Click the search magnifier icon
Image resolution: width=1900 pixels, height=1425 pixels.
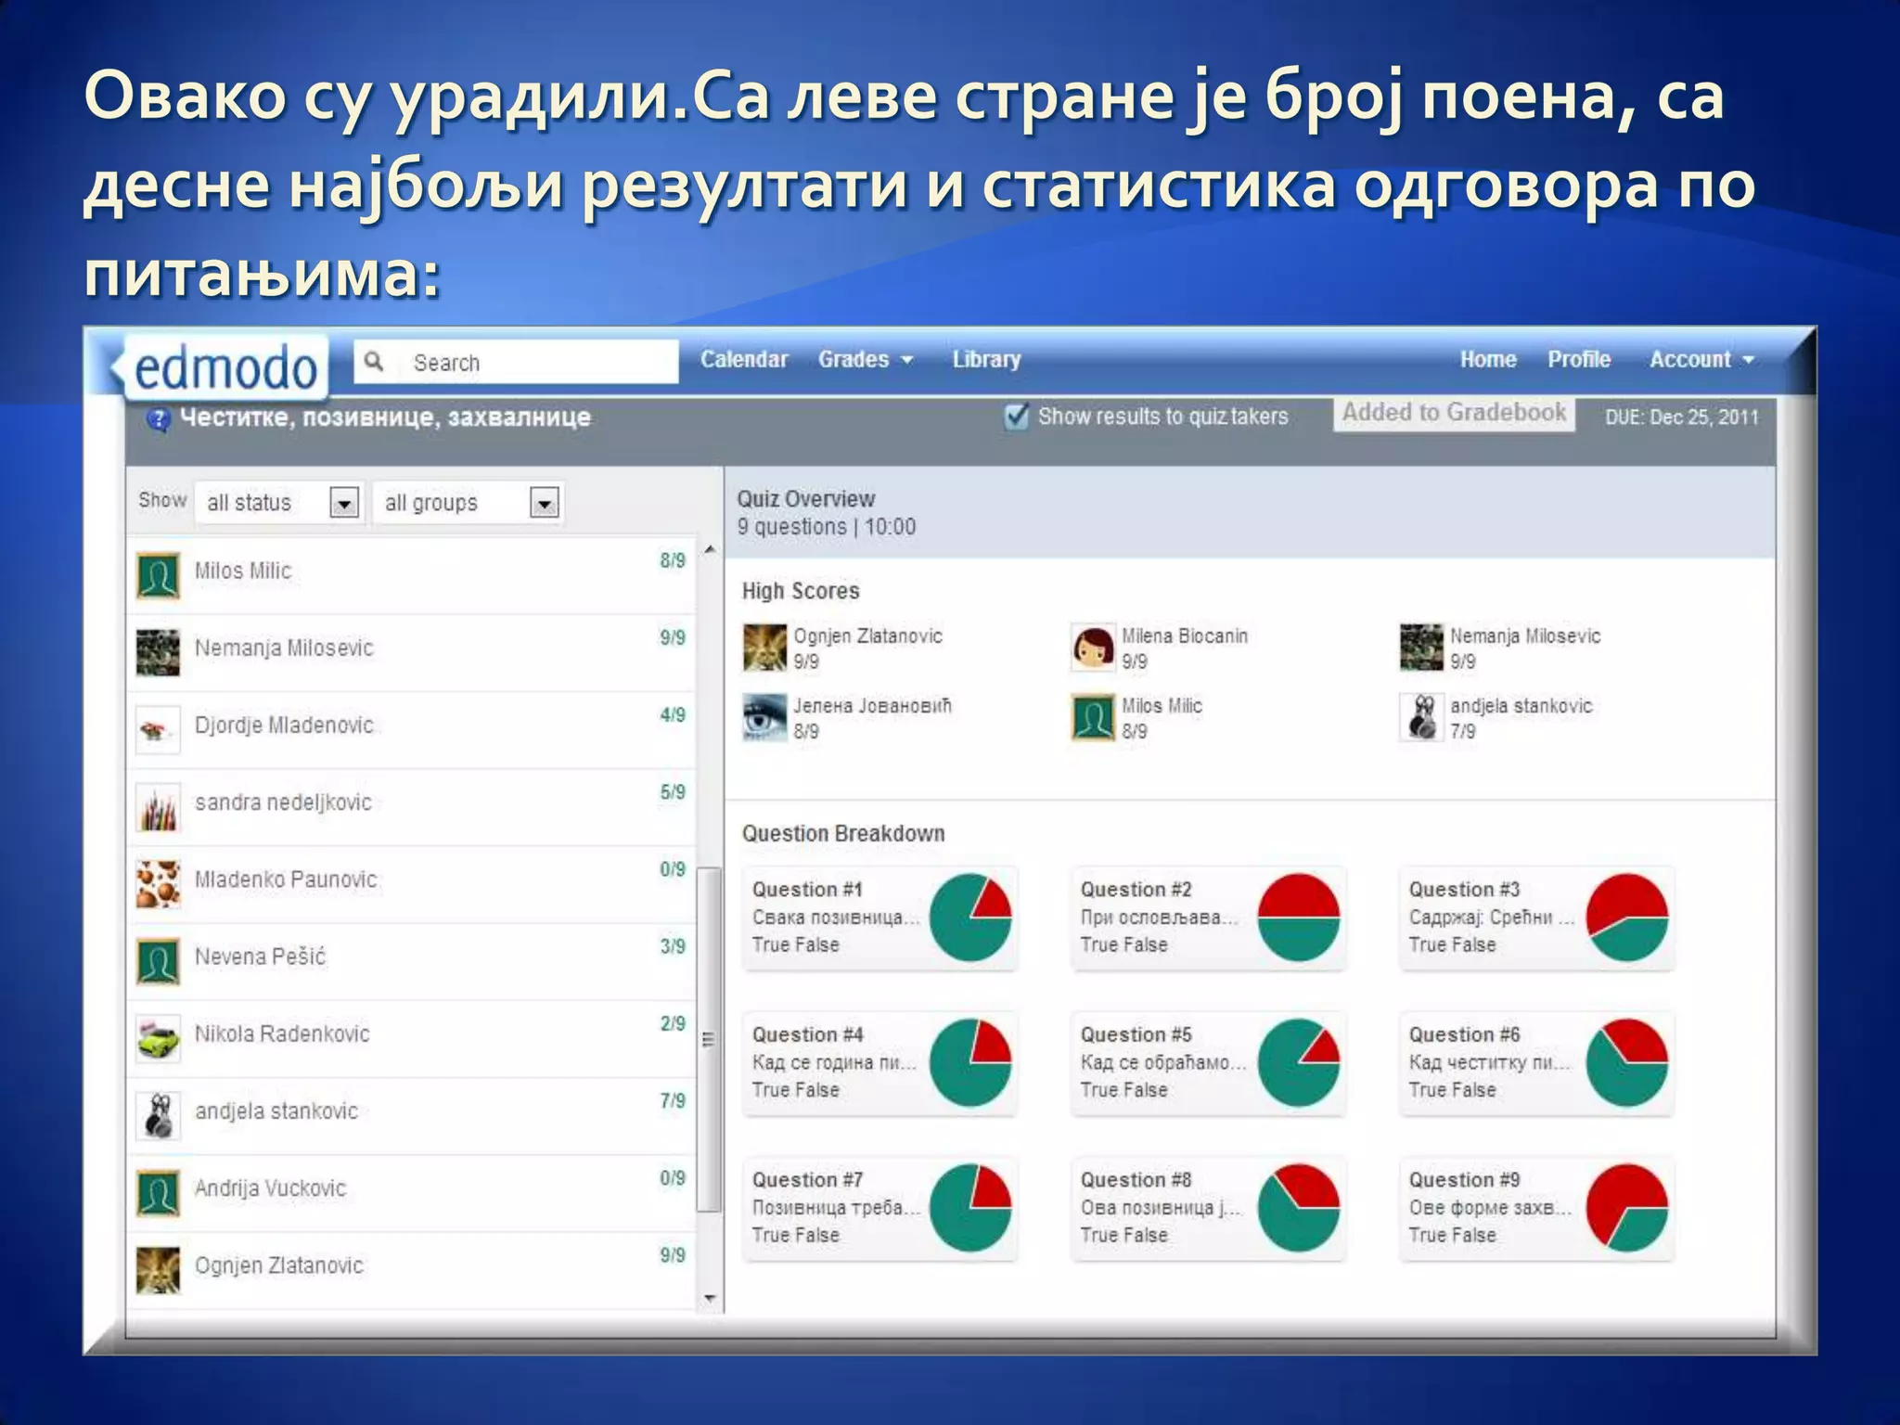(374, 361)
